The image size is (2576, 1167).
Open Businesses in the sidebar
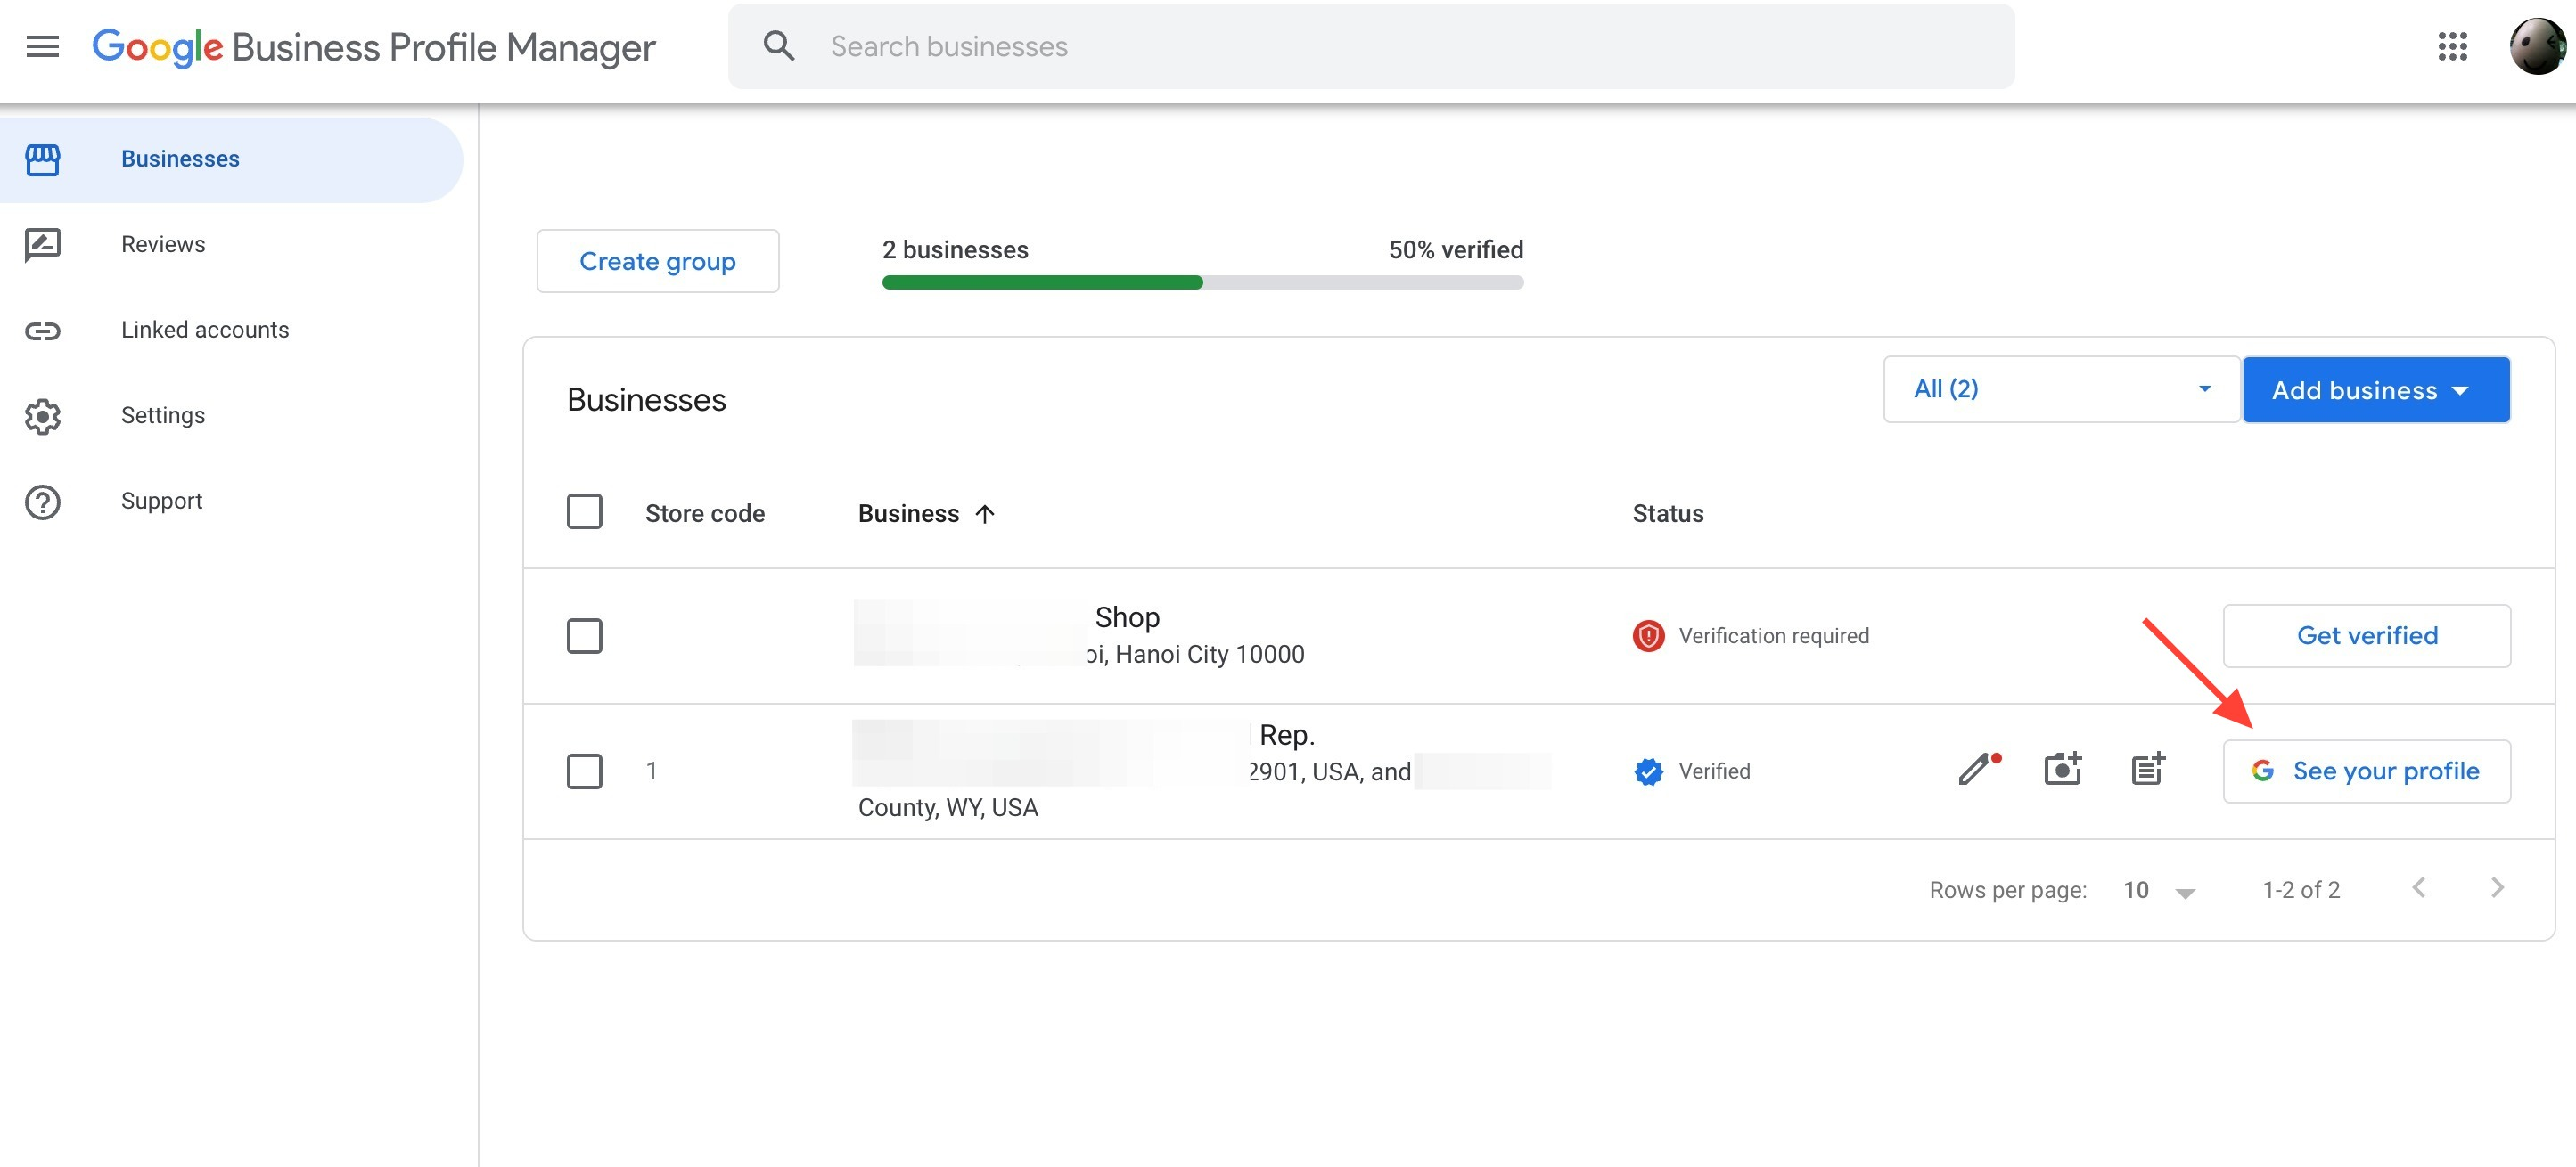(x=231, y=159)
